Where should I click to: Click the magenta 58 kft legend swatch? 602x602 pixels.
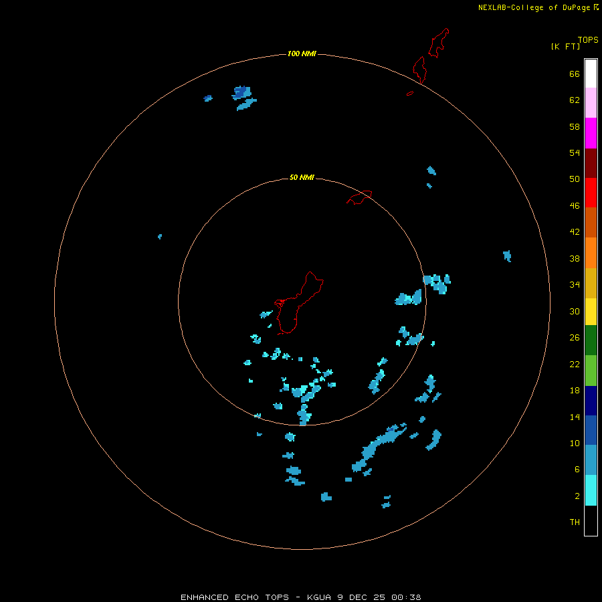(591, 133)
